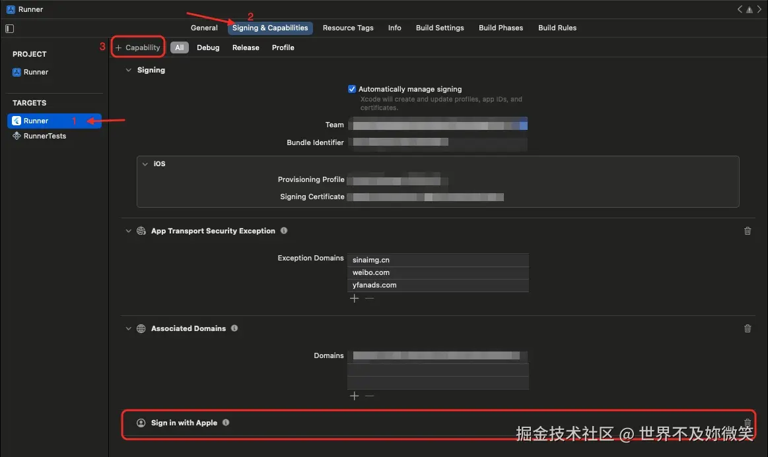Delete the Sign in with Apple capability
Viewport: 768px width, 457px height.
click(x=748, y=422)
